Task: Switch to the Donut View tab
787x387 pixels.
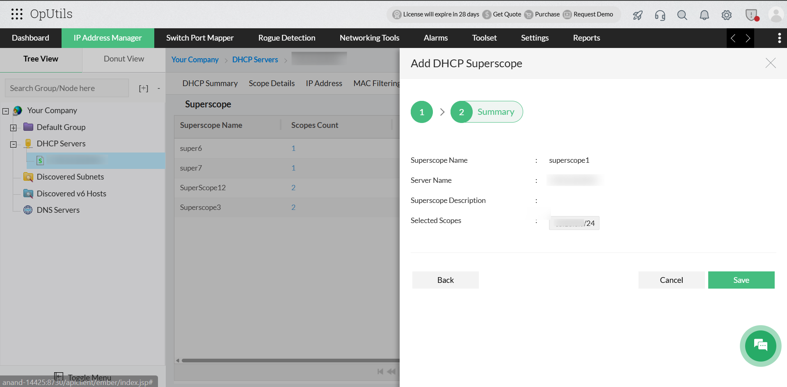Action: tap(124, 59)
